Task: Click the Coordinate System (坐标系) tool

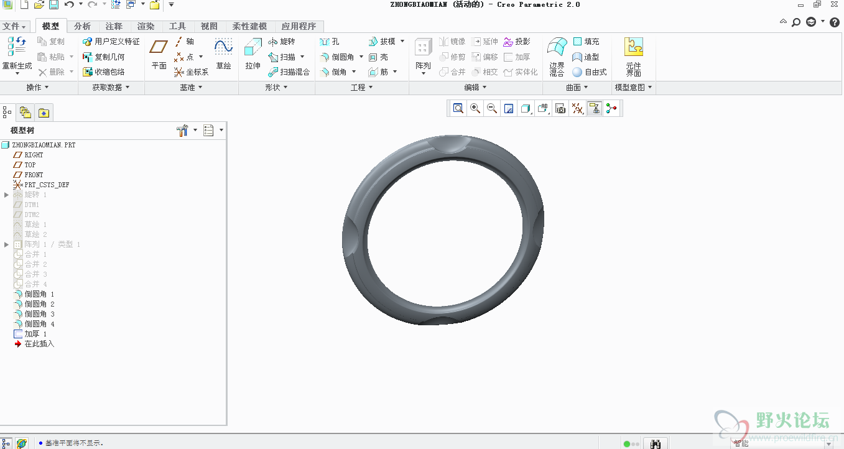Action: (192, 72)
